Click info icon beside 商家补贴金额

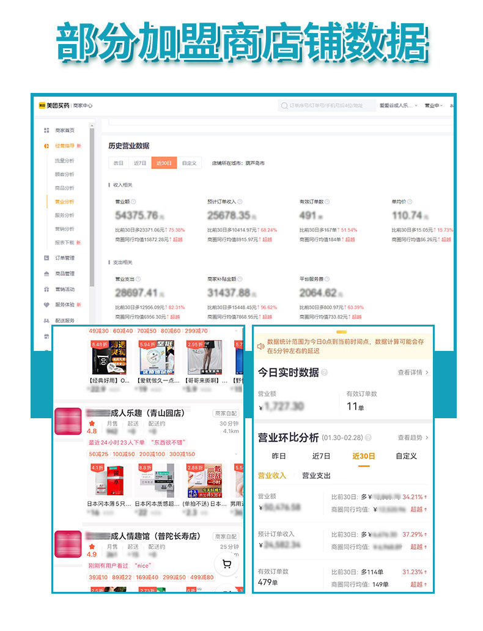click(240, 279)
